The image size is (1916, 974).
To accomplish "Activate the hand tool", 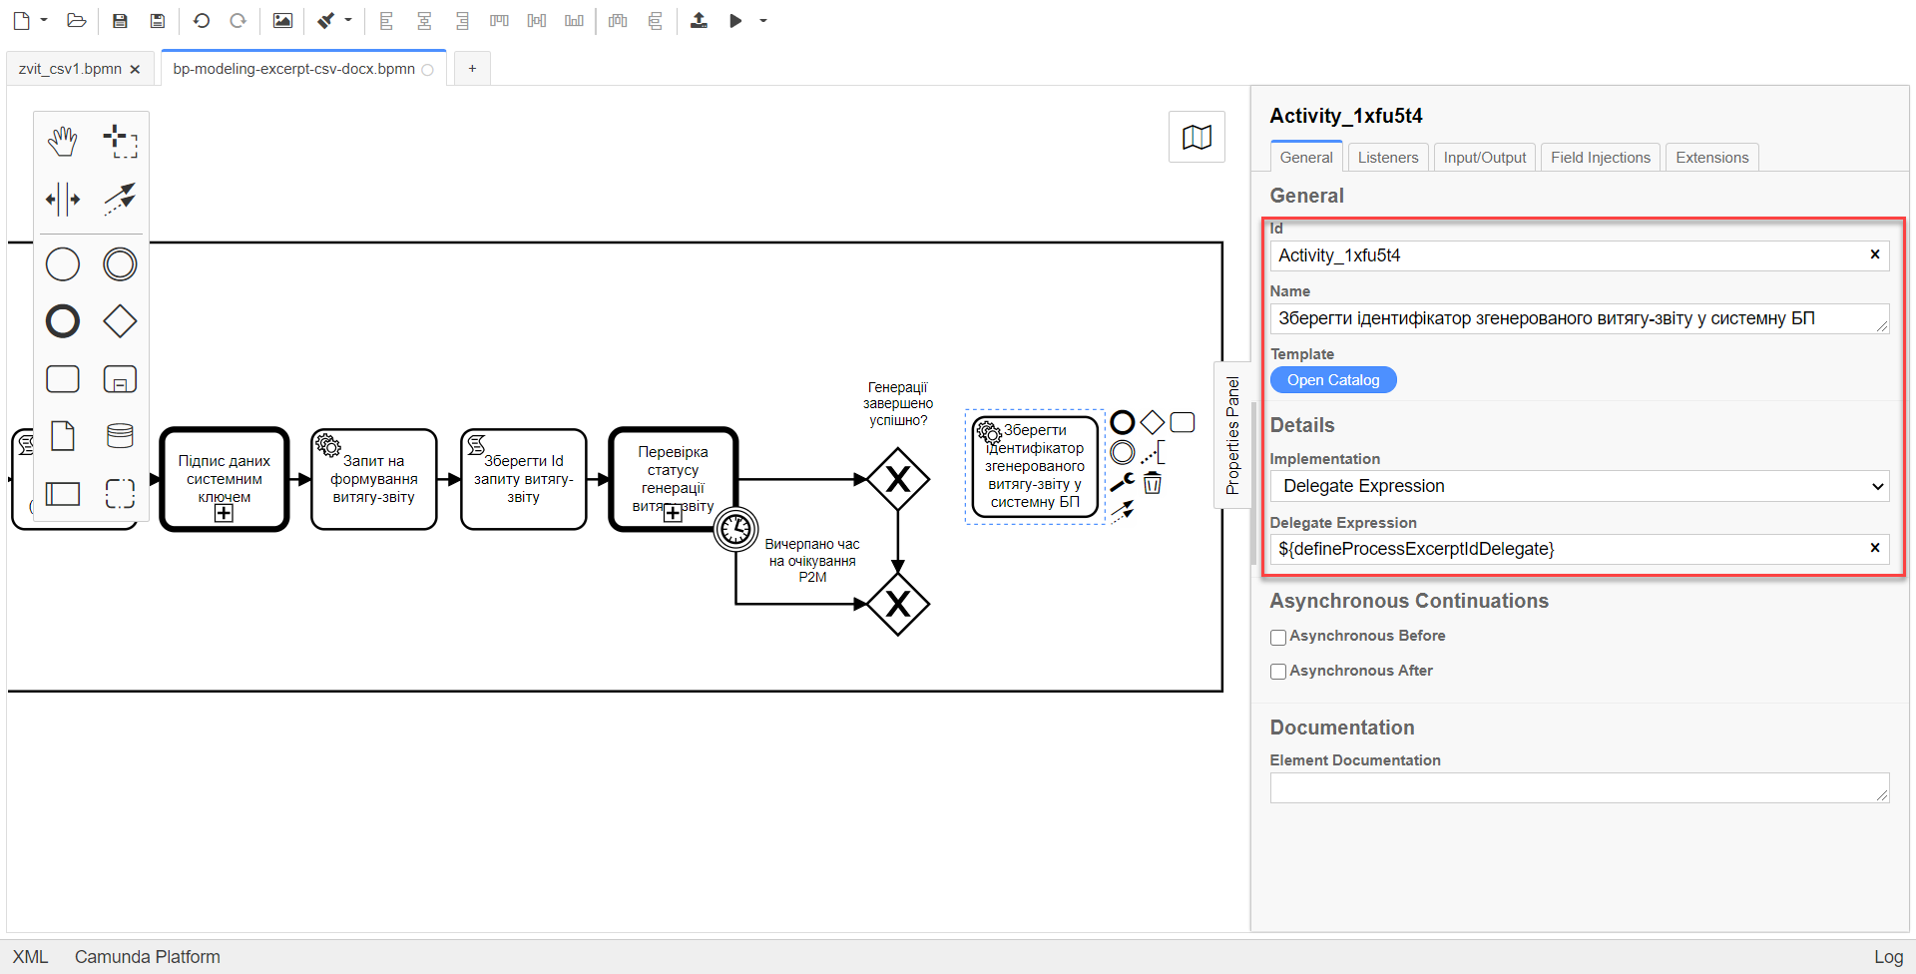I will (63, 142).
